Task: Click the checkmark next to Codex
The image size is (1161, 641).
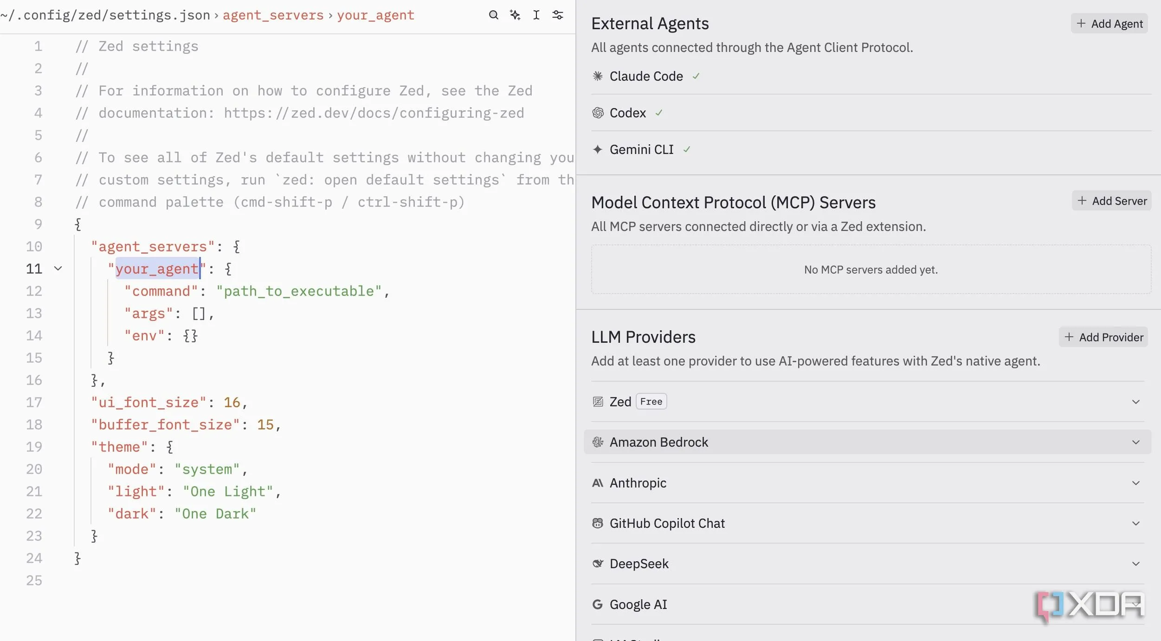Action: [658, 113]
